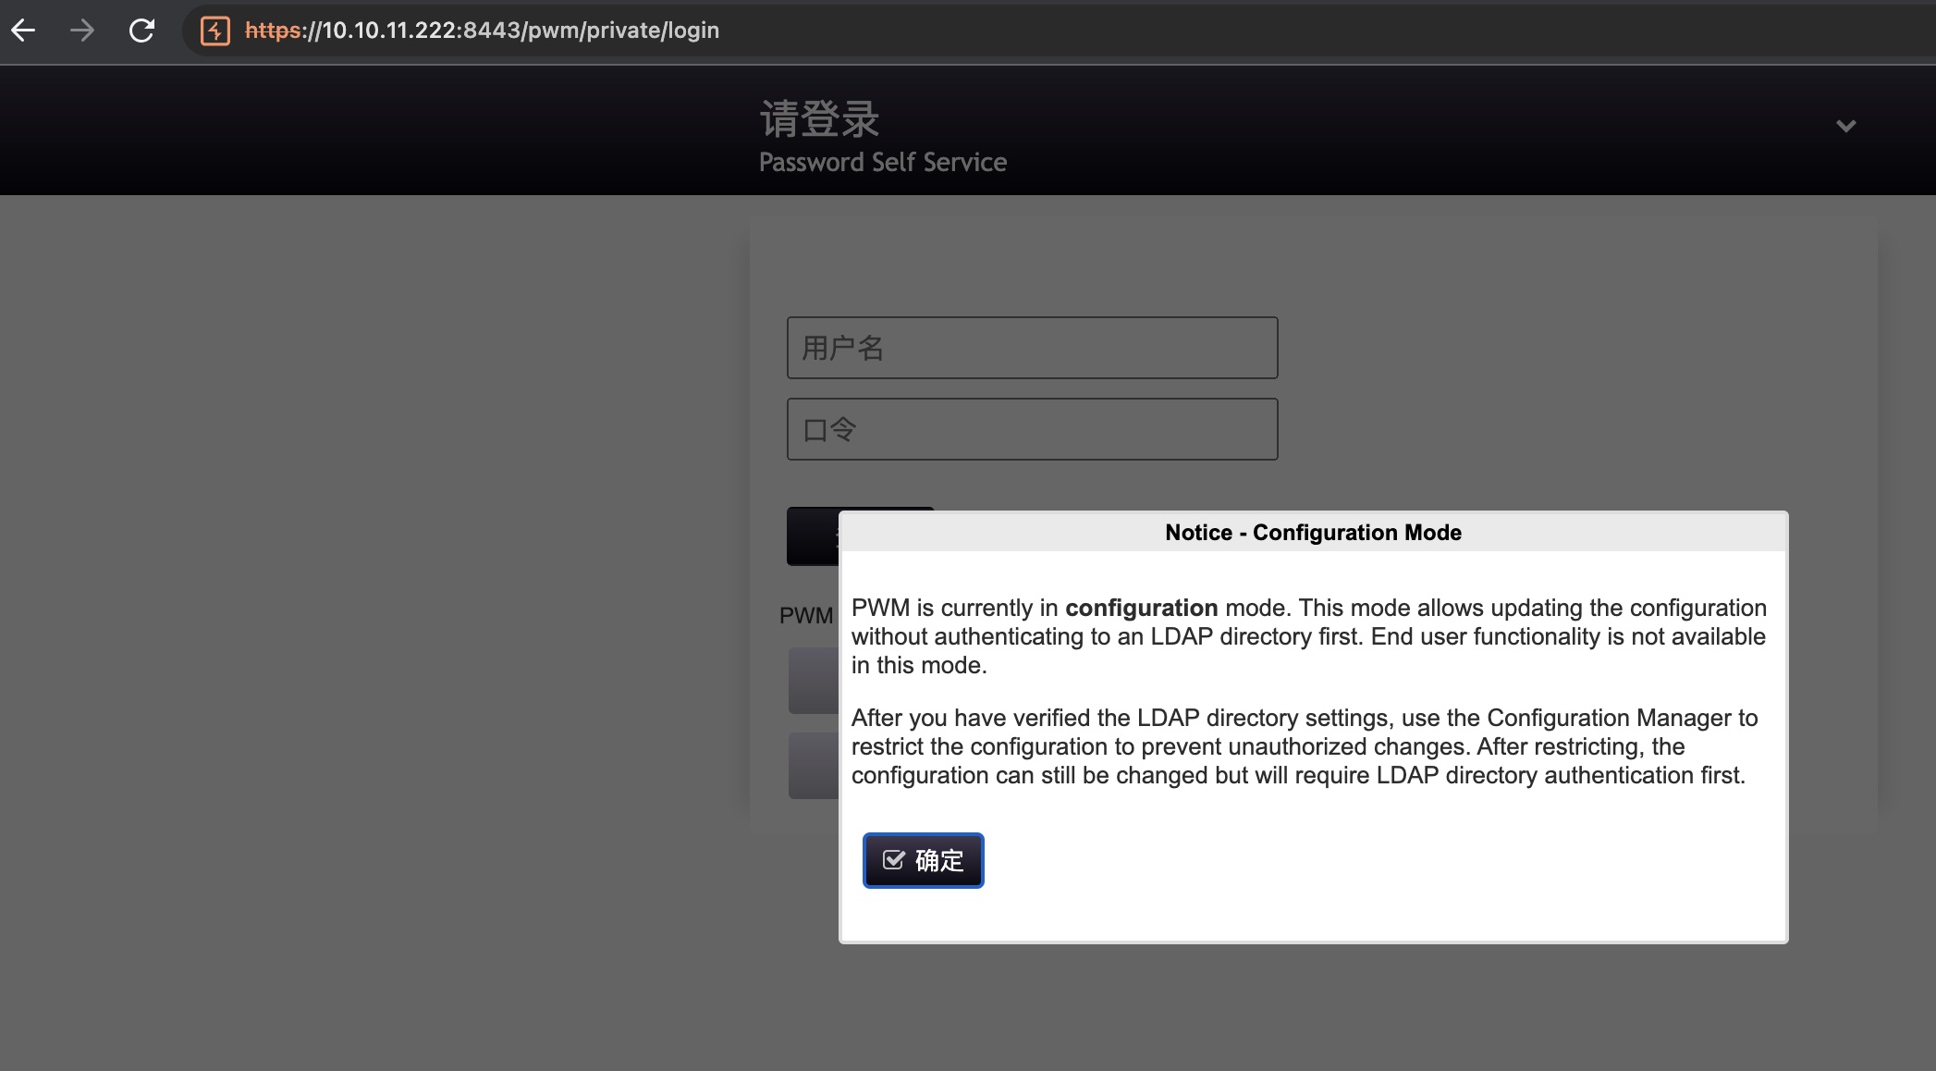Click the struck-through https in URL
Viewport: 1936px width, 1071px height.
pos(273,31)
